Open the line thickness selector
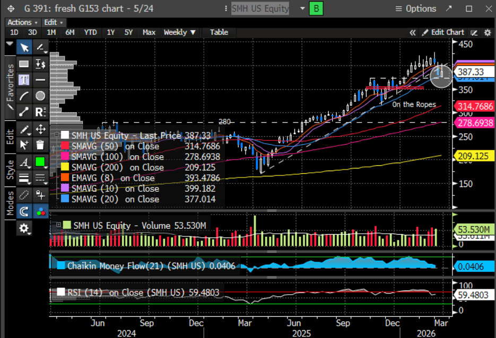 pos(24,178)
